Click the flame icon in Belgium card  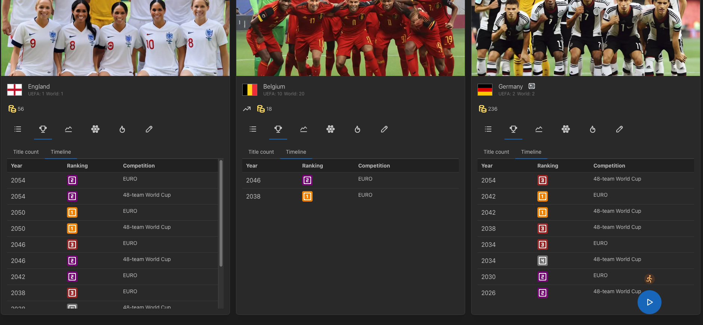pos(357,129)
